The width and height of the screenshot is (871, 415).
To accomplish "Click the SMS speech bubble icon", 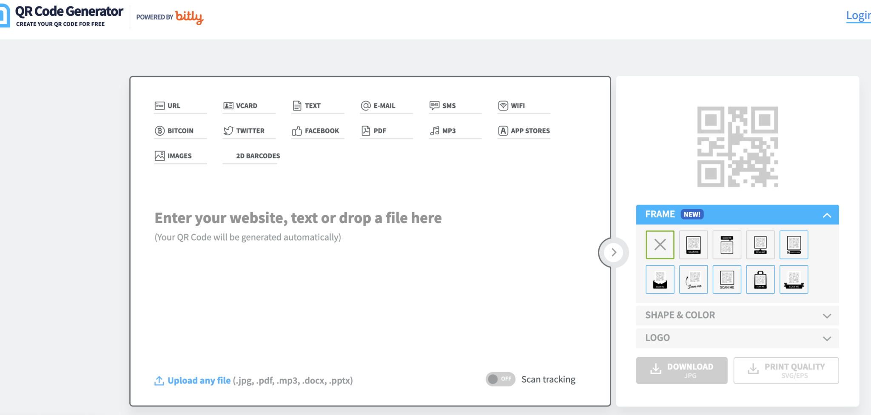I will click(434, 106).
